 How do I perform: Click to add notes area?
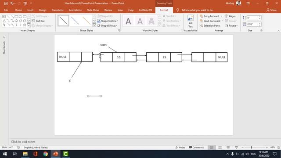pyautogui.click(x=145, y=142)
